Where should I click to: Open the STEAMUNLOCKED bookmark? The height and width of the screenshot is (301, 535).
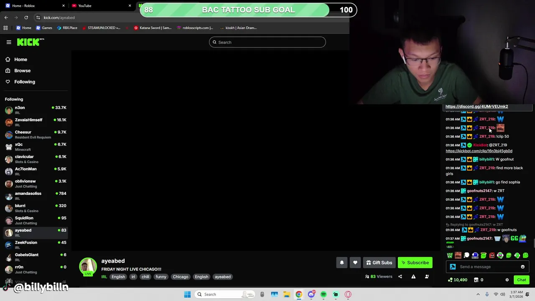click(x=101, y=28)
